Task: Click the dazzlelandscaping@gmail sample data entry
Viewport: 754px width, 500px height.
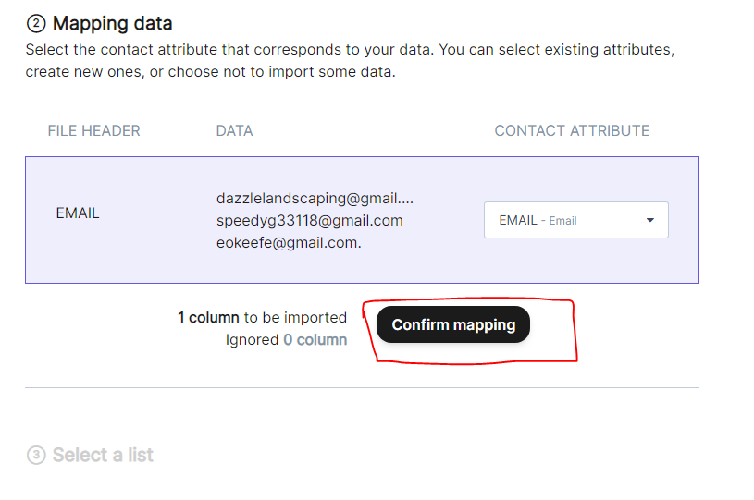Action: click(315, 198)
